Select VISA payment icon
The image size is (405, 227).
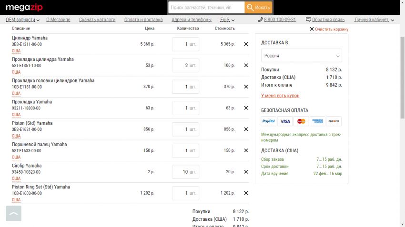pyautogui.click(x=285, y=121)
